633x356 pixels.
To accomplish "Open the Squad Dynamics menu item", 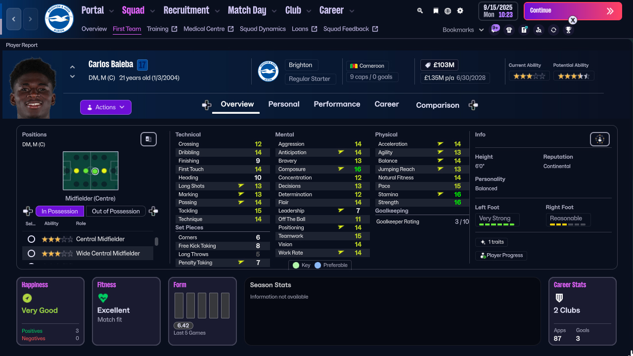I will [263, 29].
